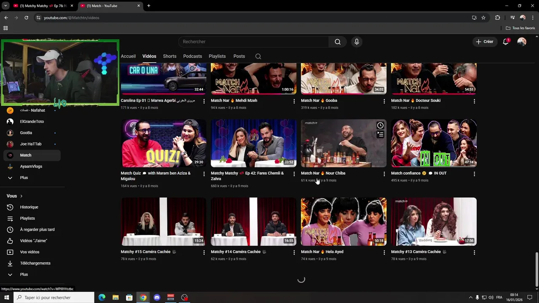The height and width of the screenshot is (303, 539).
Task: Open options menu for Match Nar Nour Chiba
Action: [384, 174]
